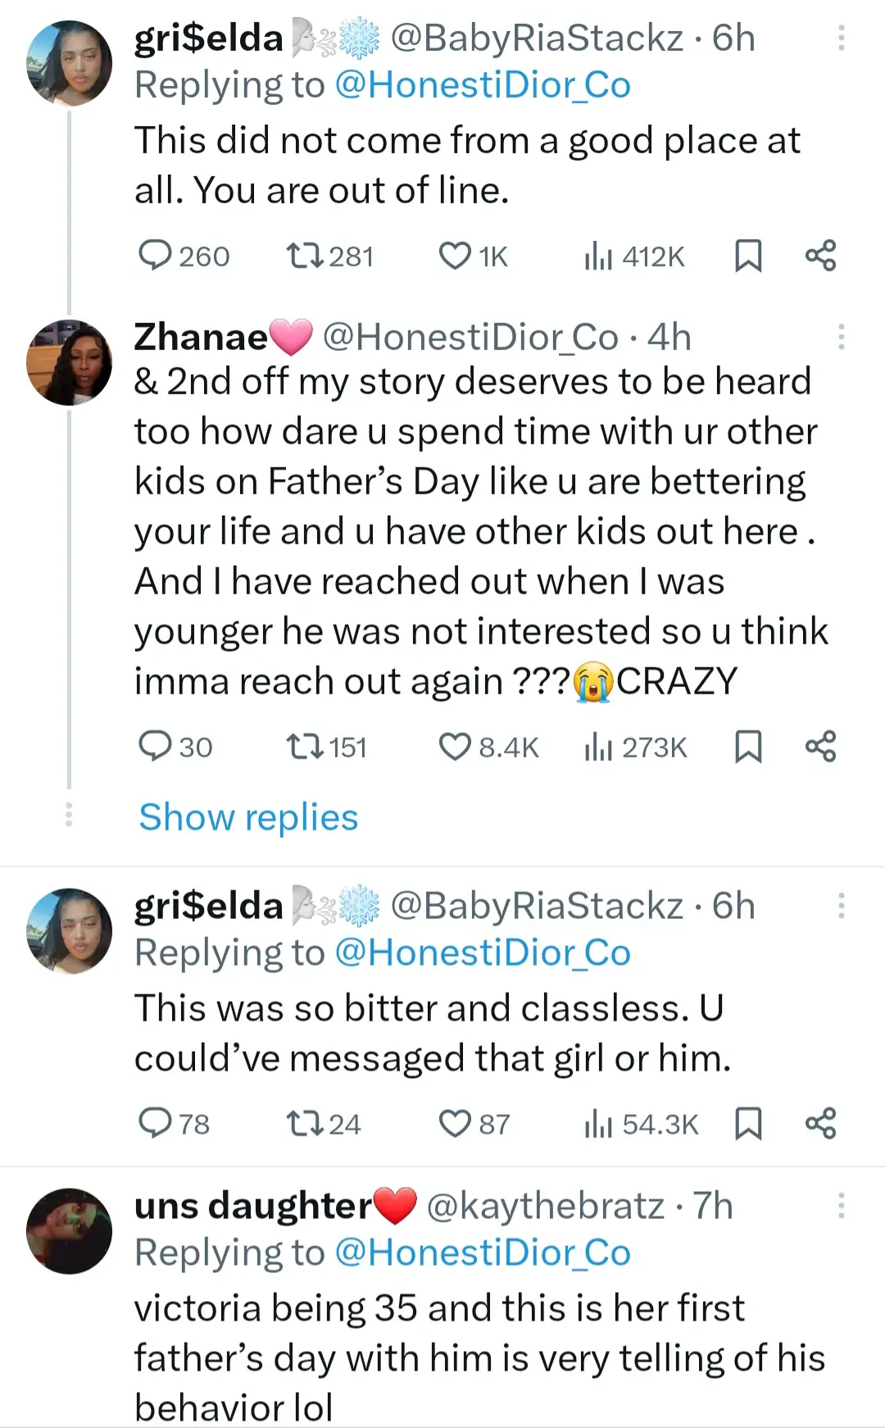Screen dimensions: 885x1428
Task: Share Zhanae's Father's Day tweet
Action: pyautogui.click(x=820, y=747)
